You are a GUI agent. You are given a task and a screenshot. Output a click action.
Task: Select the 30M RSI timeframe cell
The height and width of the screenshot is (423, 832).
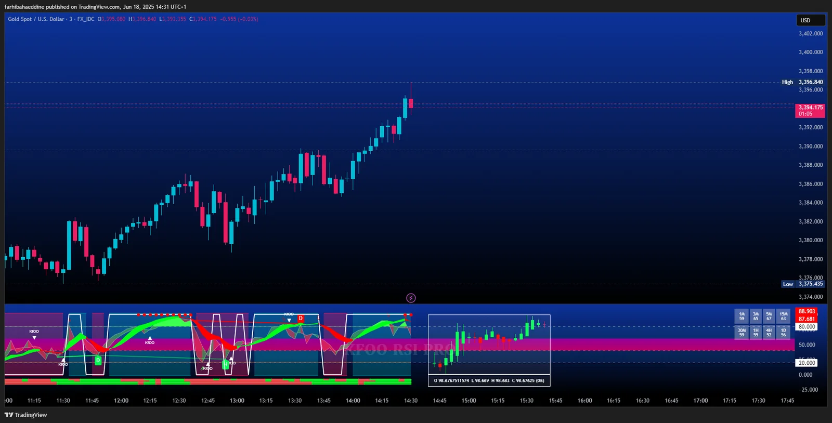coord(742,333)
